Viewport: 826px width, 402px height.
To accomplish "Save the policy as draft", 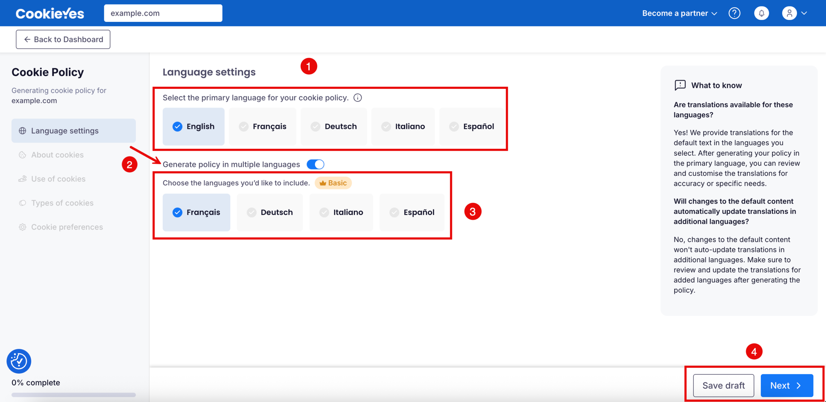I will coord(723,385).
